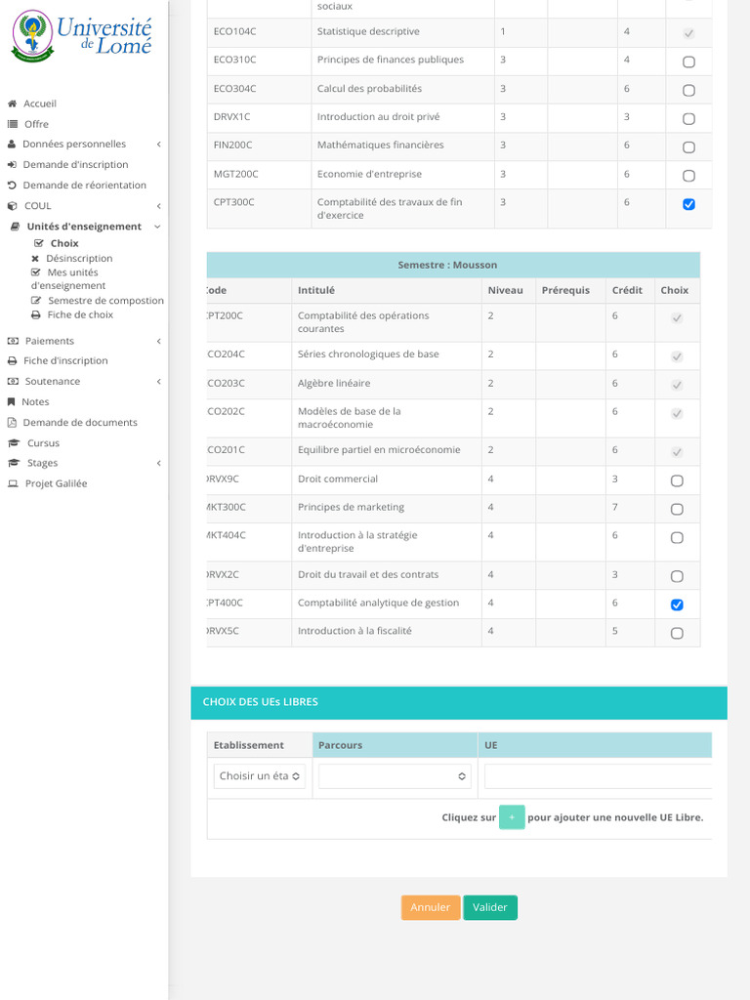Open the Accueil menu item
The image size is (750, 1000).
[x=39, y=104]
